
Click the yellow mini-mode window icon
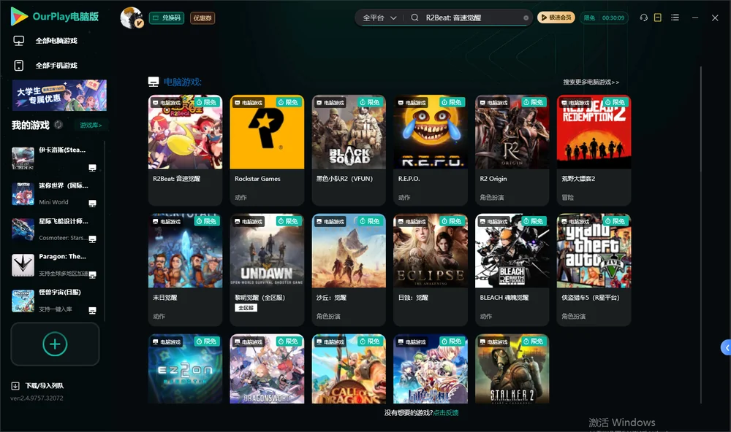[x=657, y=18]
